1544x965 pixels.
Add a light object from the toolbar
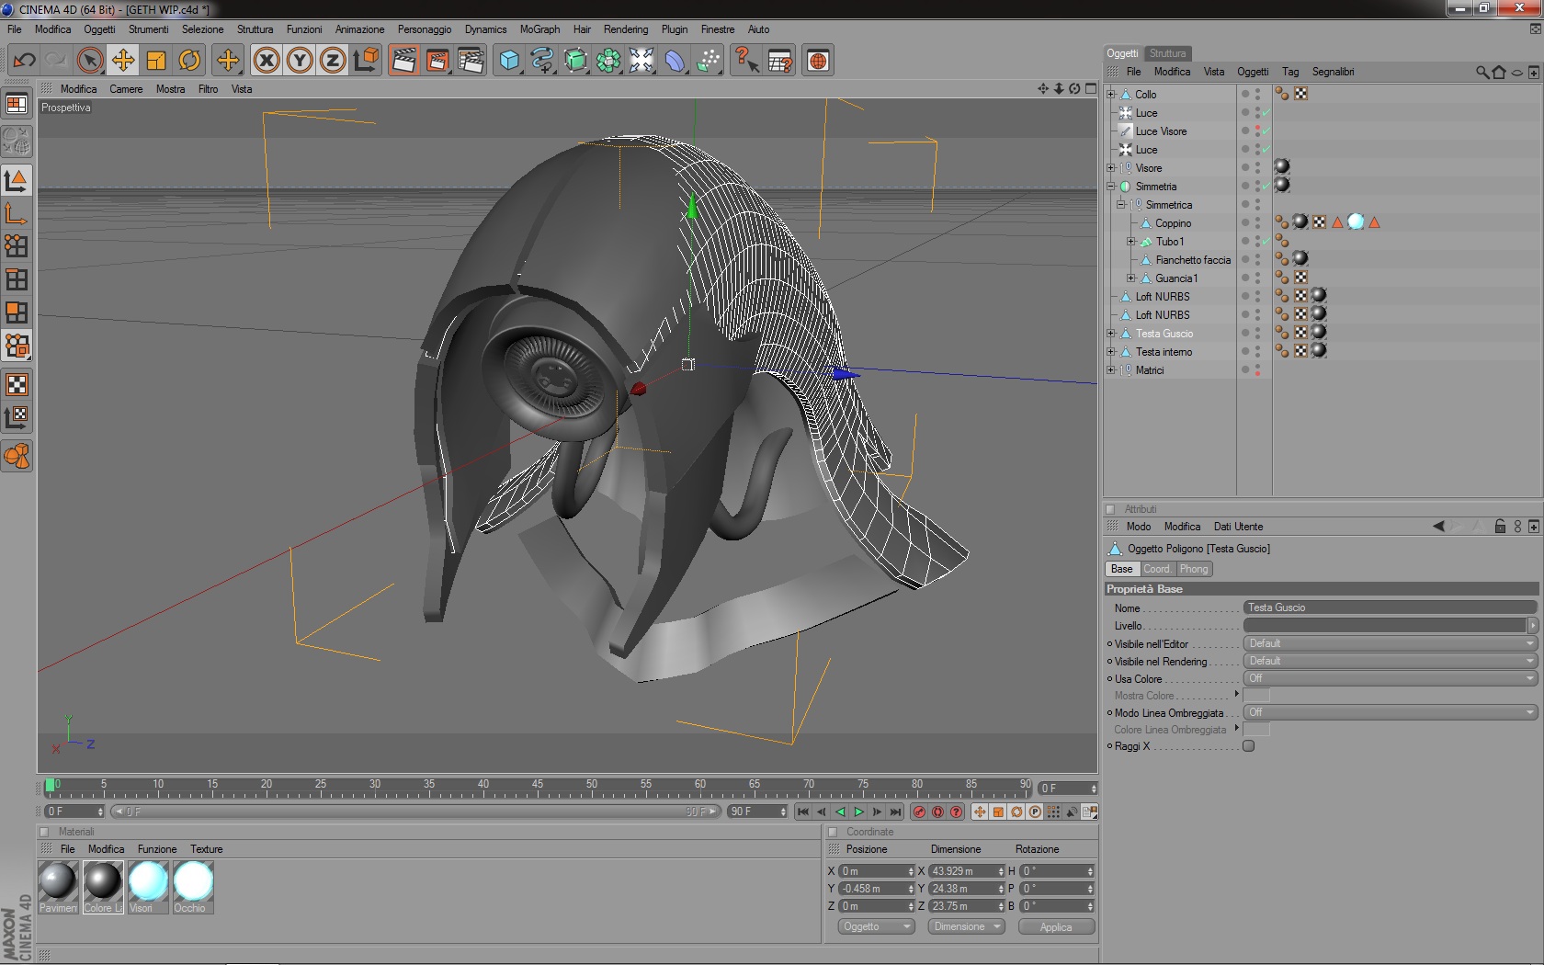coord(641,61)
